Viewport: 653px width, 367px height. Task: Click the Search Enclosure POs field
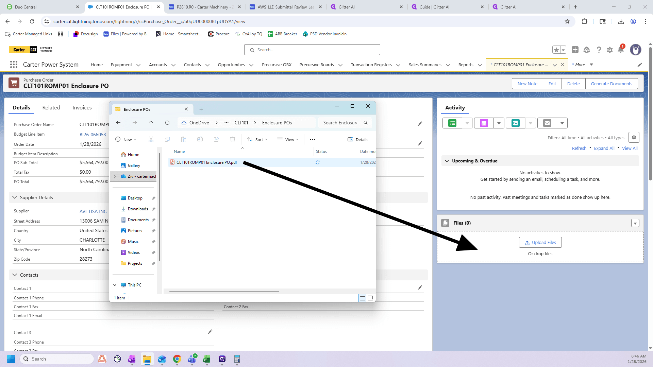coord(345,123)
